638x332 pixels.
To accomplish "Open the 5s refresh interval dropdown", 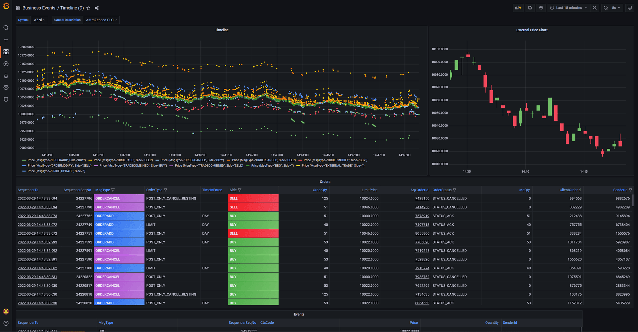I will tap(616, 8).
